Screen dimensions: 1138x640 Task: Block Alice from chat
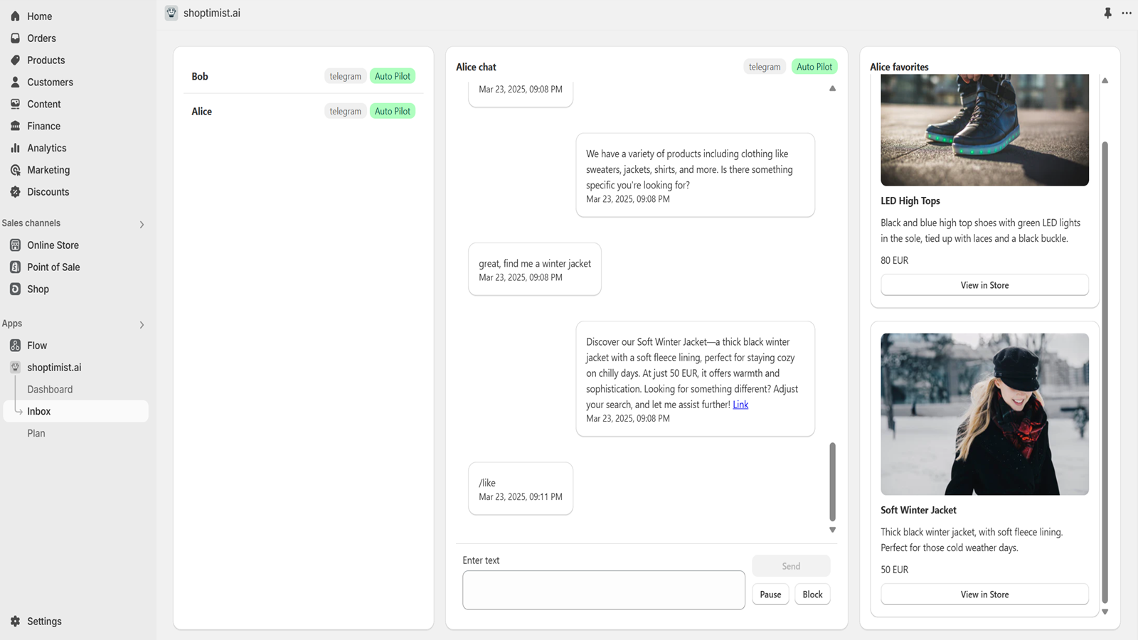click(x=812, y=594)
